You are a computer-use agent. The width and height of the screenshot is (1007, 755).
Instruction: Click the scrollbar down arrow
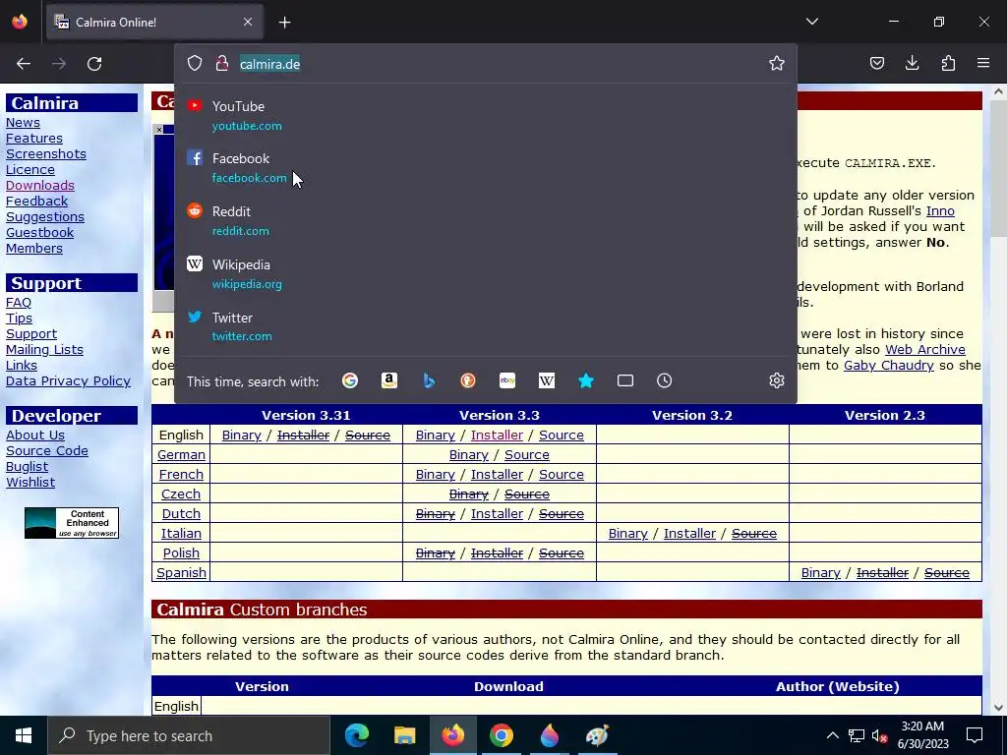pos(998,708)
